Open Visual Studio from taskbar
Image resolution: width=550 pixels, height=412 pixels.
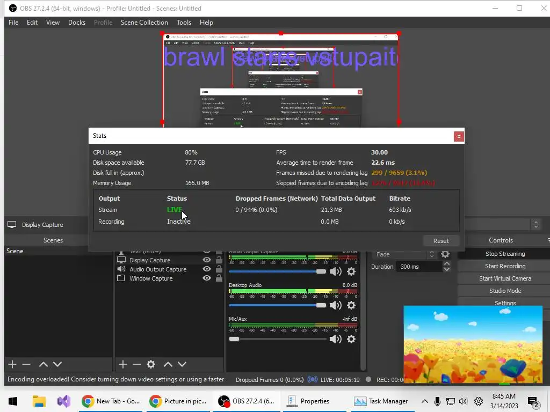64,401
